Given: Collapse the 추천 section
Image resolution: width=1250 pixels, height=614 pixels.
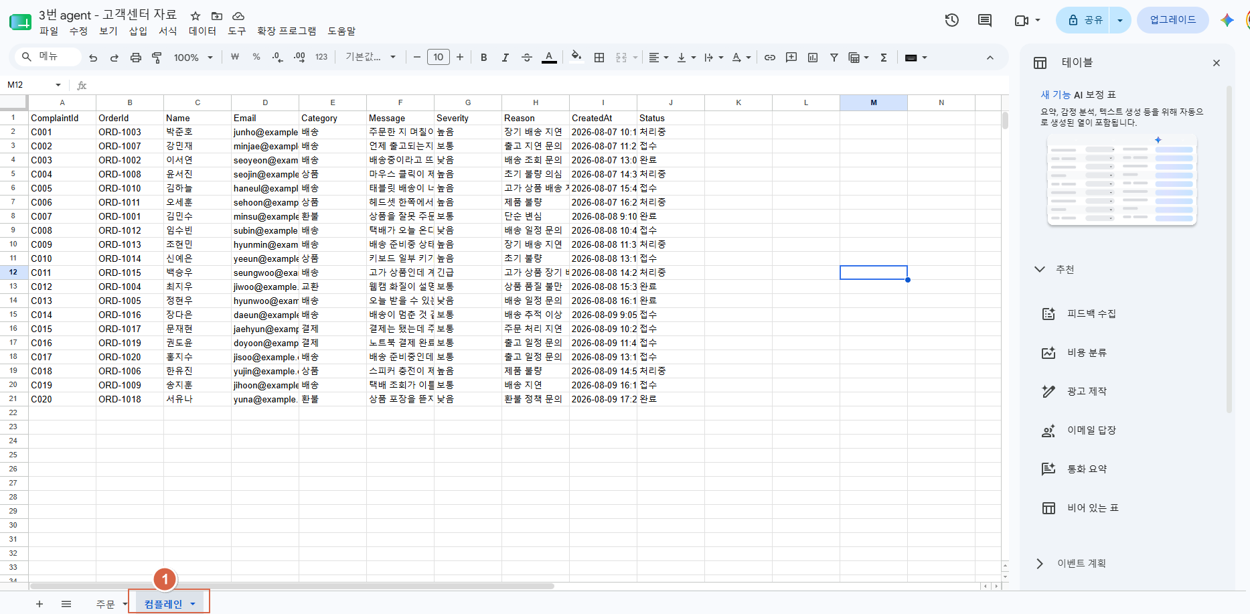Looking at the screenshot, I should [x=1040, y=269].
